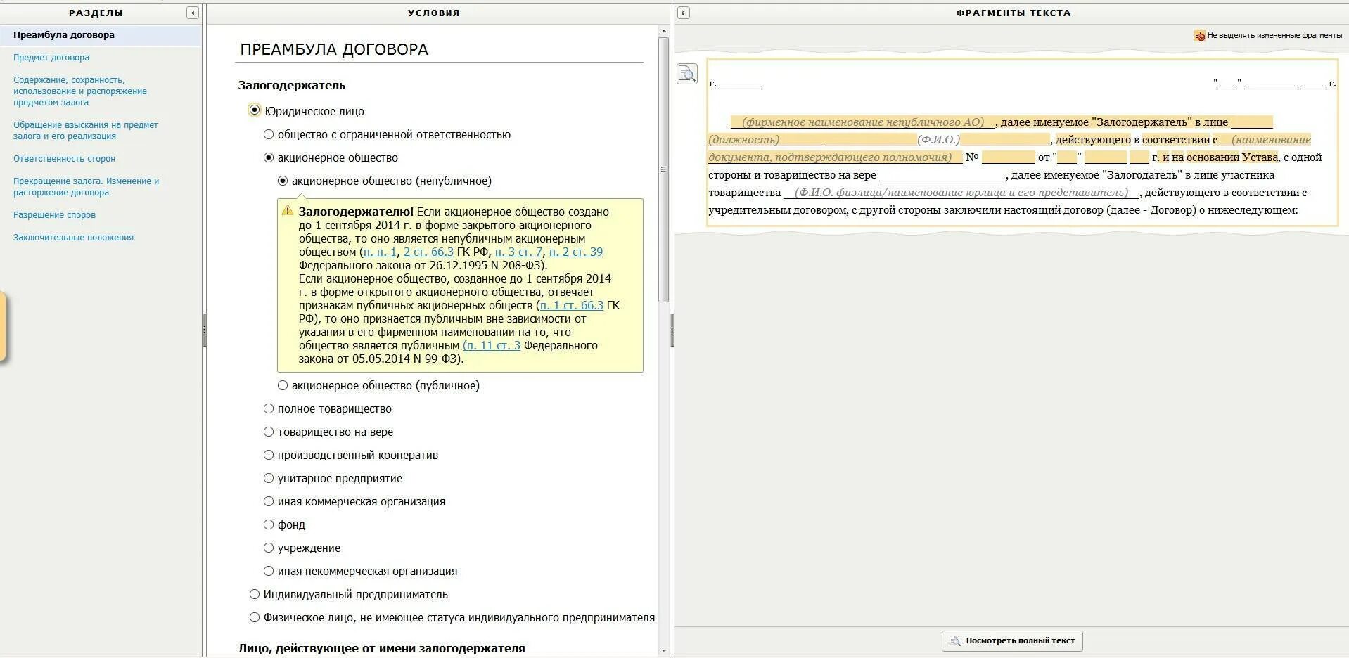1349x658 pixels.
Task: Choose полное товарищество option
Action: point(268,408)
